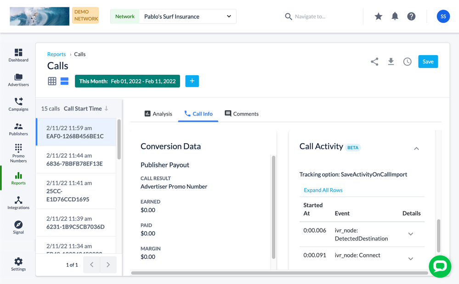This screenshot has width=459, height=284.
Task: Open Settings gear in sidebar
Action: click(18, 264)
